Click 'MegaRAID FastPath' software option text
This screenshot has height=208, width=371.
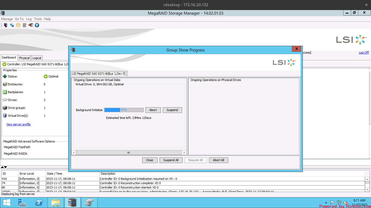tap(17, 147)
